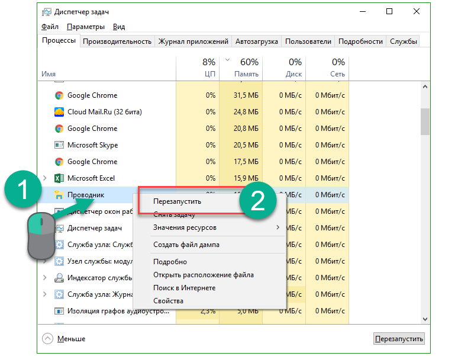This screenshot has height=356, width=471.
Task: Select the Процессы tab
Action: pyautogui.click(x=59, y=40)
